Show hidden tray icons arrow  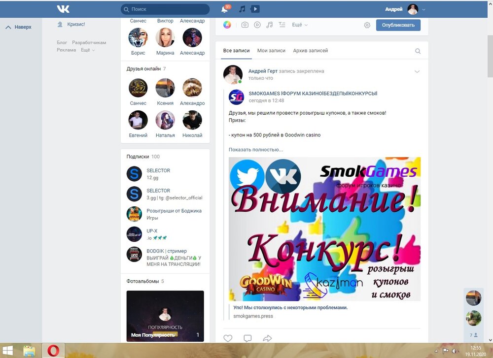click(x=436, y=351)
